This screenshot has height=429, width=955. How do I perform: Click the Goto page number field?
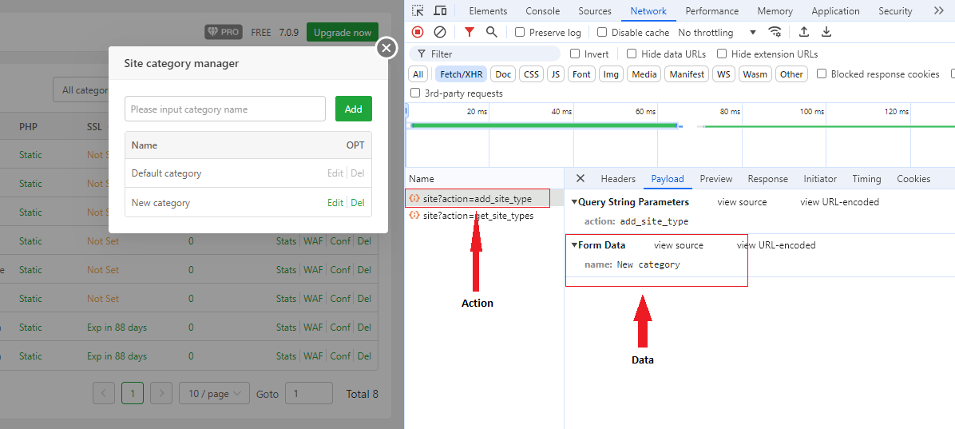309,394
